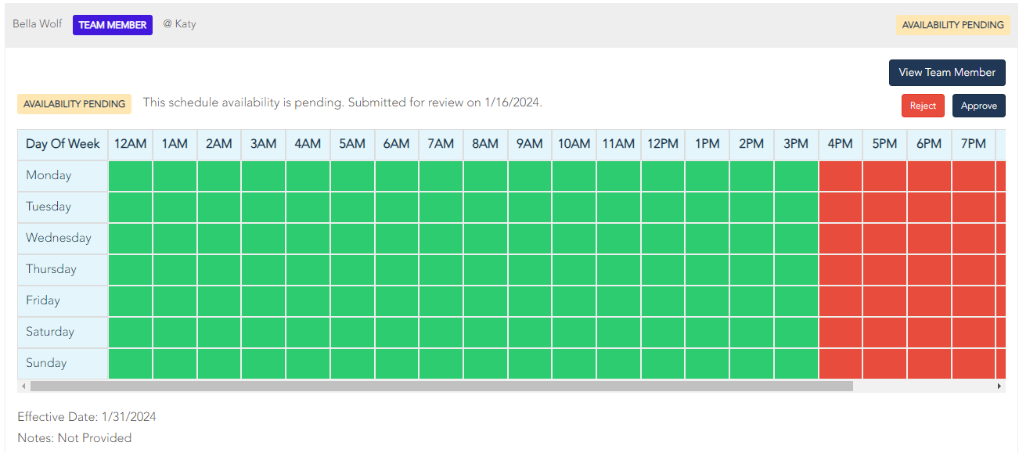Click the right arrow of the horizontal scrollbar

999,386
